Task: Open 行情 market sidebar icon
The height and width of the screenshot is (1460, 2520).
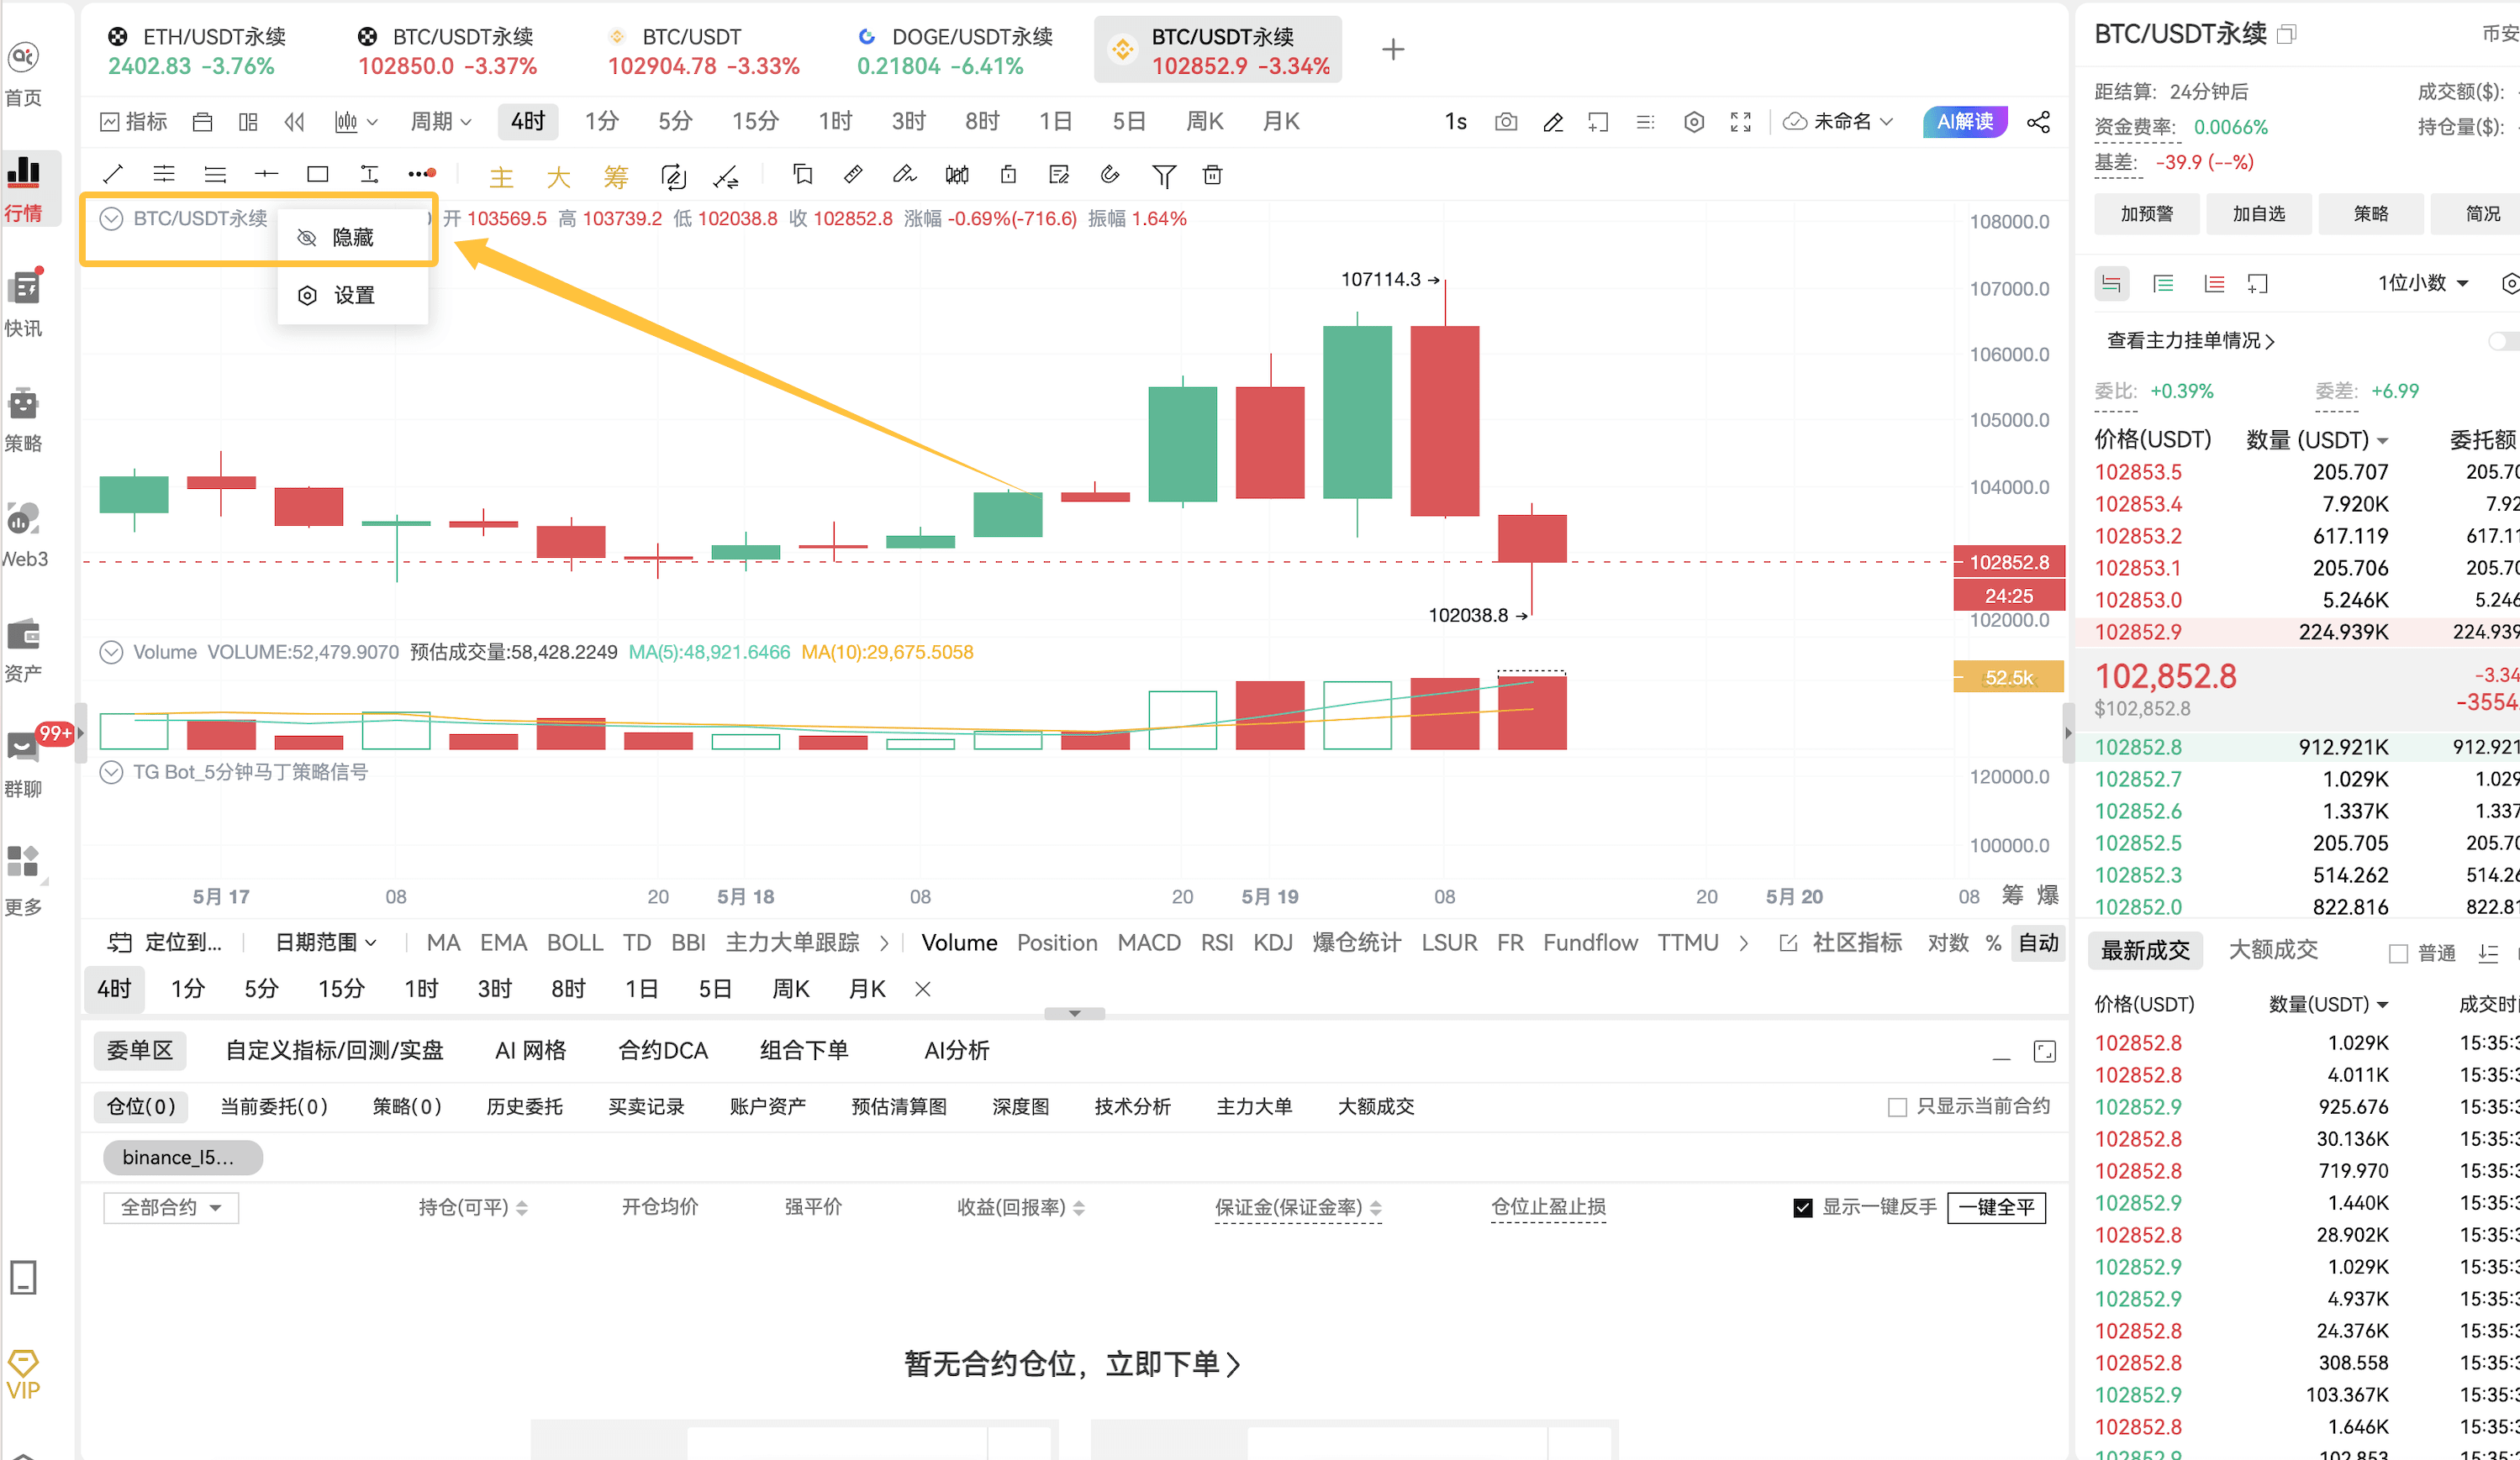Action: [23, 188]
